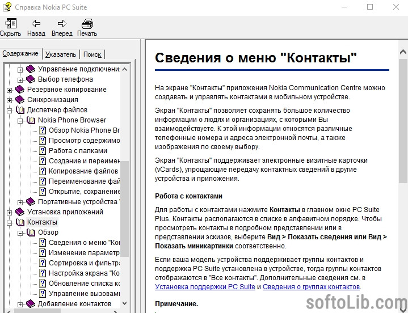This screenshot has height=313, width=408.
Task: Click the article pane scroll-up arrow
Action: coord(403,52)
